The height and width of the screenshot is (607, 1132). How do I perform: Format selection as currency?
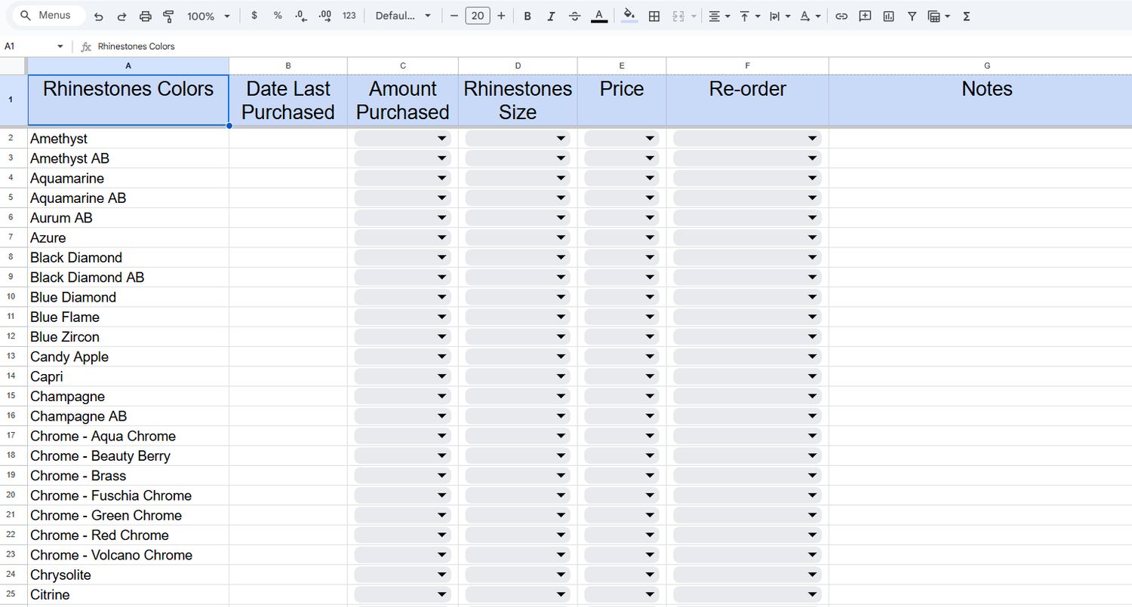(x=254, y=15)
